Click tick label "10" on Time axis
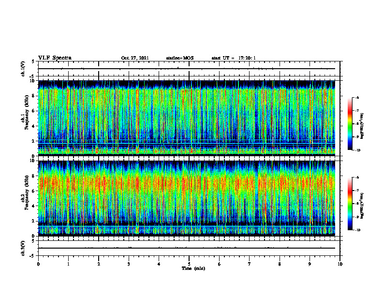The width and height of the screenshot is (383, 296). [x=340, y=264]
